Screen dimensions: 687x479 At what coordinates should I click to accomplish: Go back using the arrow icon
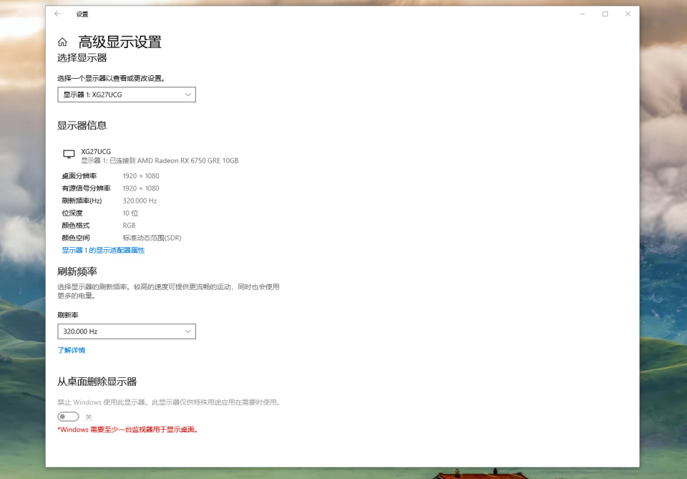[57, 14]
